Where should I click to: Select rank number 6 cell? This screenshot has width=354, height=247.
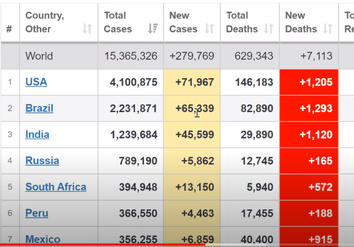point(10,213)
